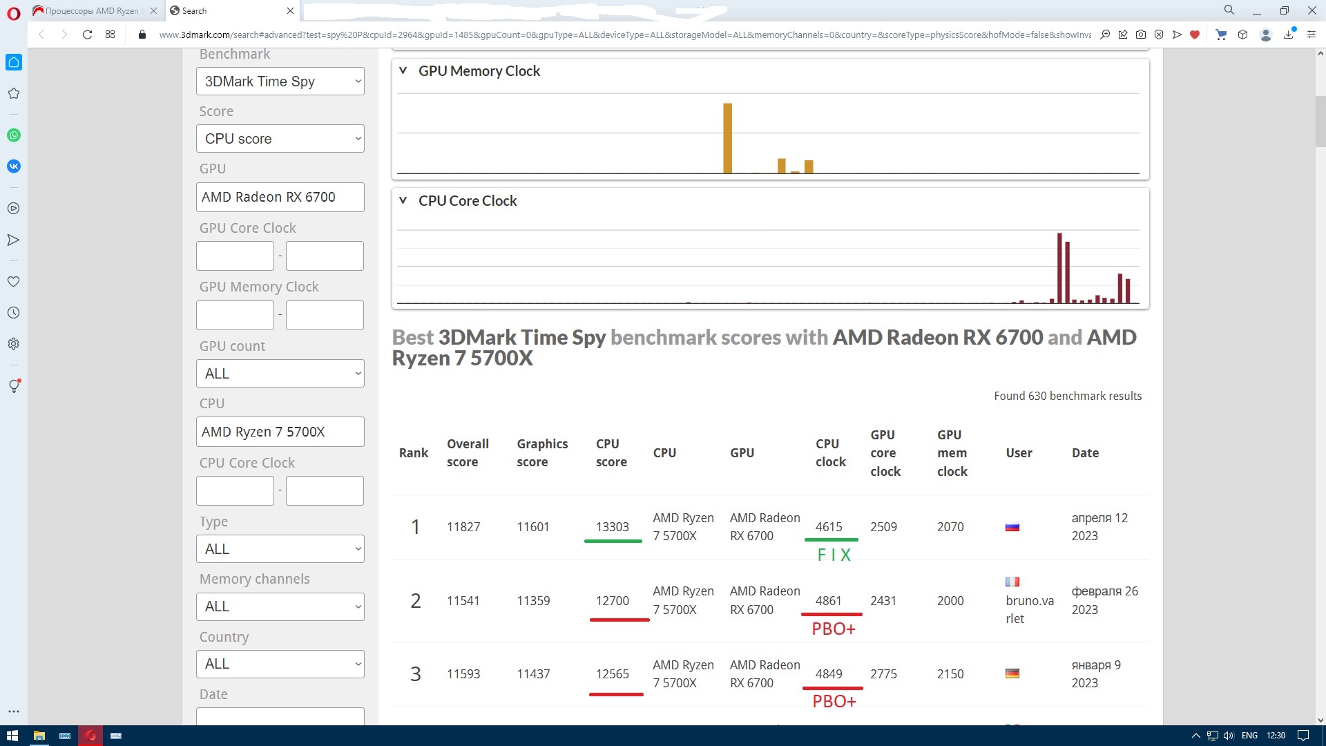
Task: Open Opera sidebar History clock icon
Action: (14, 313)
